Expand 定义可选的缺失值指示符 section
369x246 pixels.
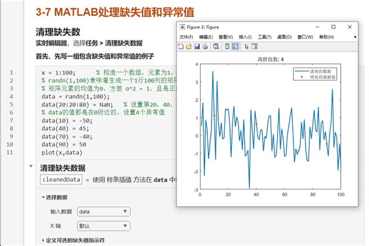click(43, 240)
